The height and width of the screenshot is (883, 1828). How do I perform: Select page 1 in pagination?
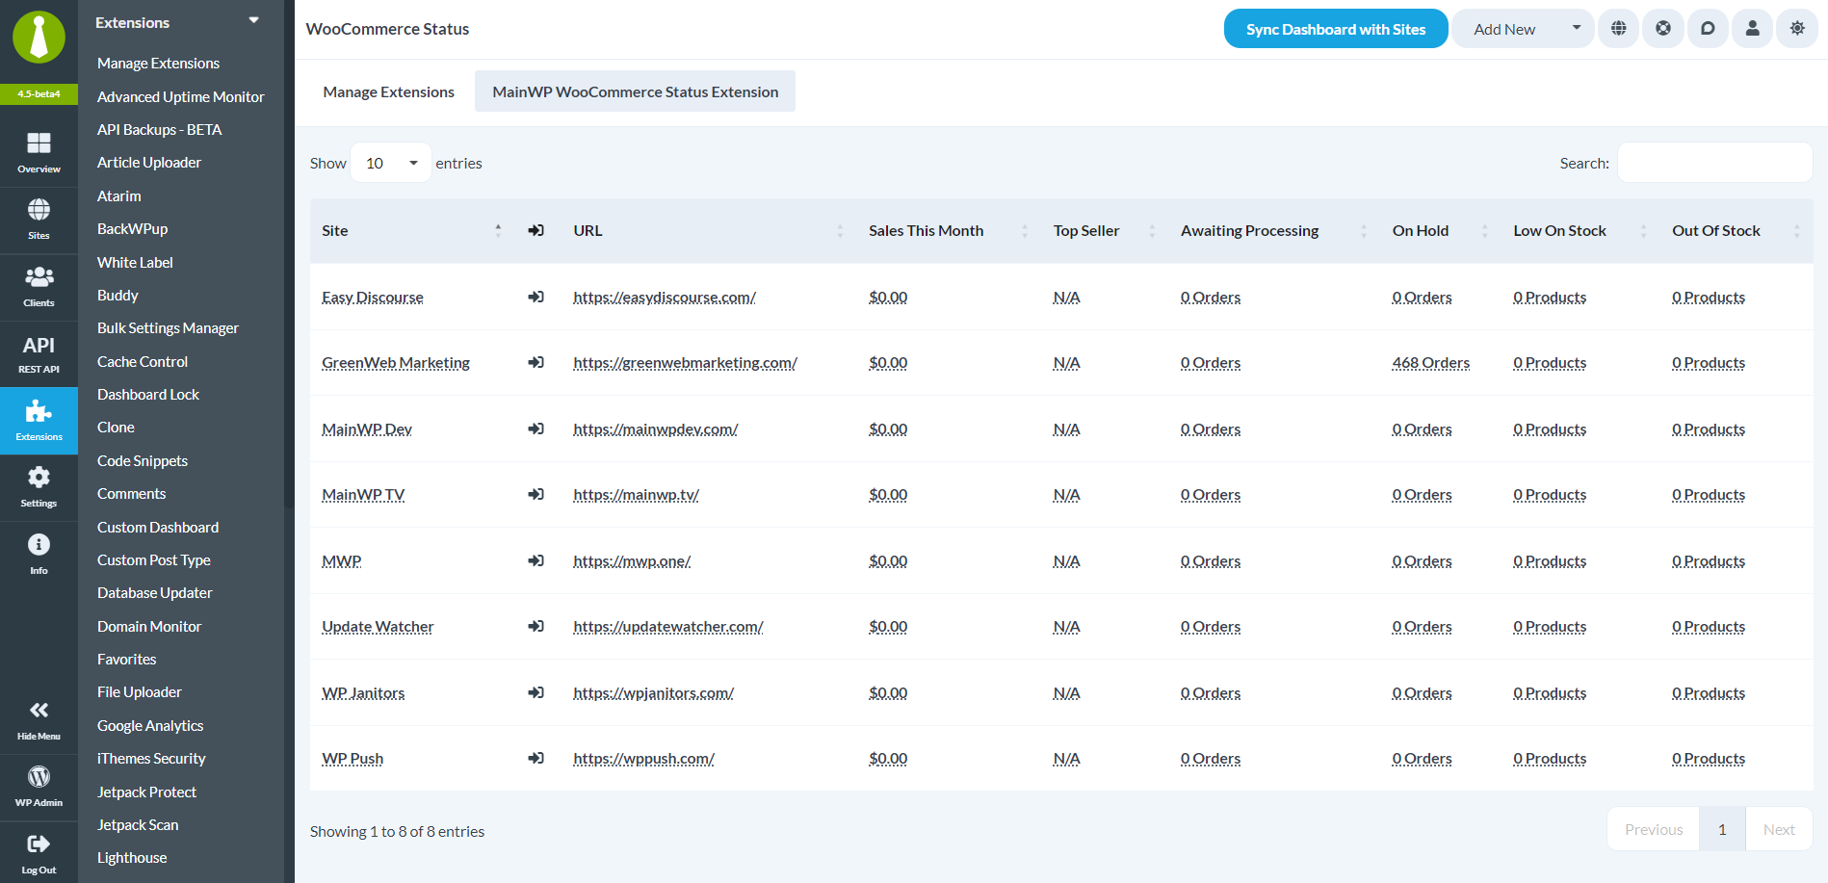click(x=1722, y=829)
